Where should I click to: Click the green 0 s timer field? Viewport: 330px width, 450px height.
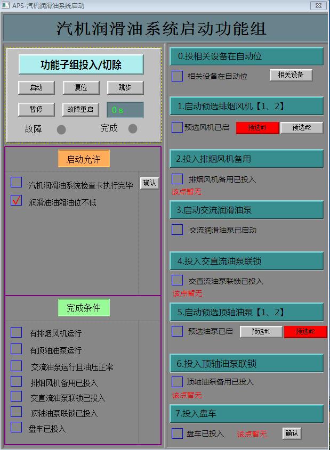125,110
